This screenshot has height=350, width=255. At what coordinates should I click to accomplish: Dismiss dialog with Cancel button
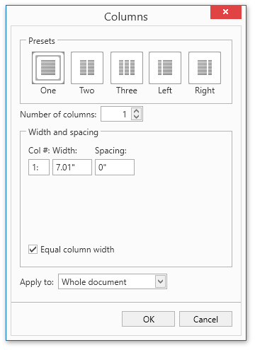pyautogui.click(x=205, y=319)
